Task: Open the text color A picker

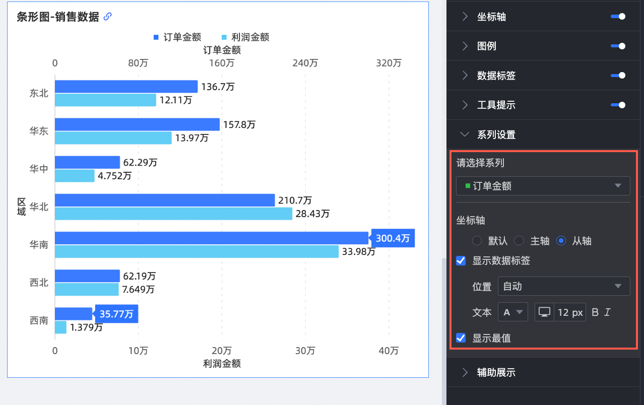Action: (512, 312)
